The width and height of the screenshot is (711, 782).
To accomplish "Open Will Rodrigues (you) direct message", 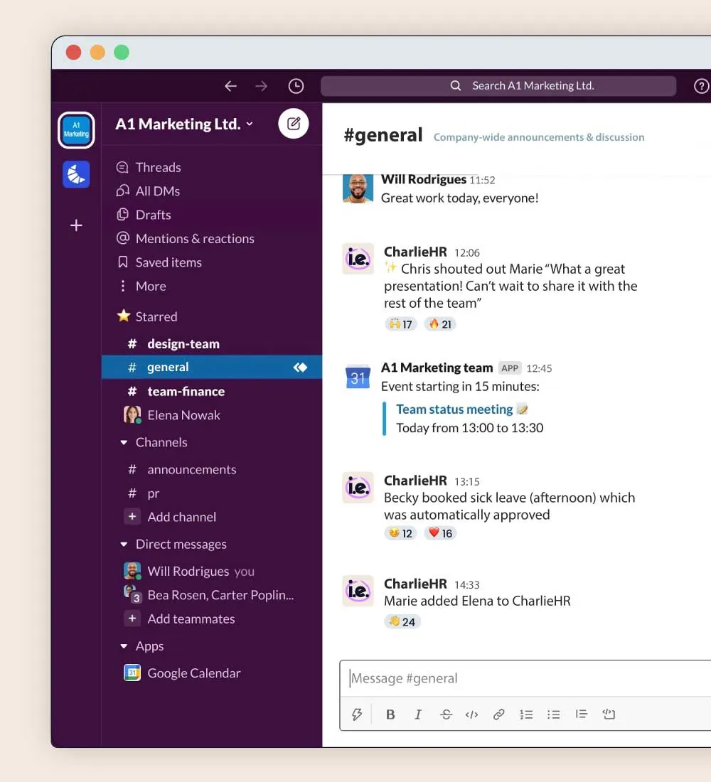I will 212,571.
